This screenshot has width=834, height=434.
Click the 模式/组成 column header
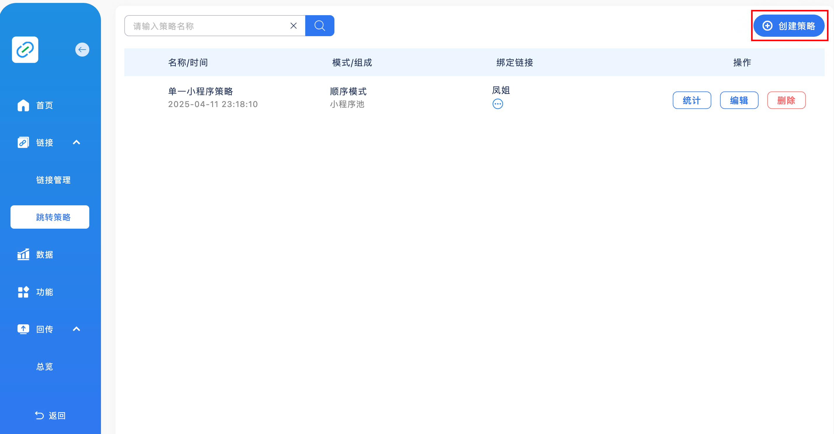click(352, 62)
